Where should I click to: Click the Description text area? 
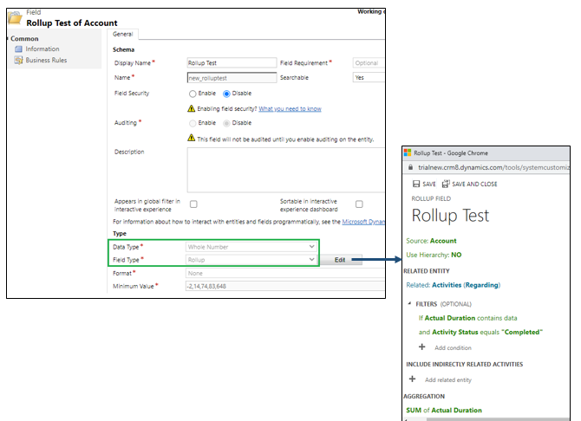pyautogui.click(x=285, y=170)
